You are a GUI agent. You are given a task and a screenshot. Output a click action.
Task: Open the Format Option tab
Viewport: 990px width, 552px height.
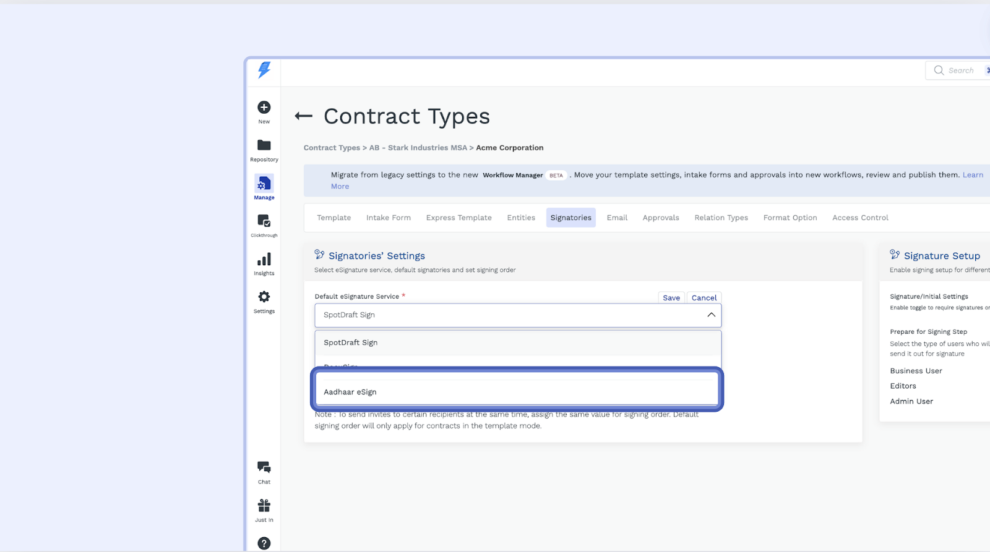click(x=790, y=218)
